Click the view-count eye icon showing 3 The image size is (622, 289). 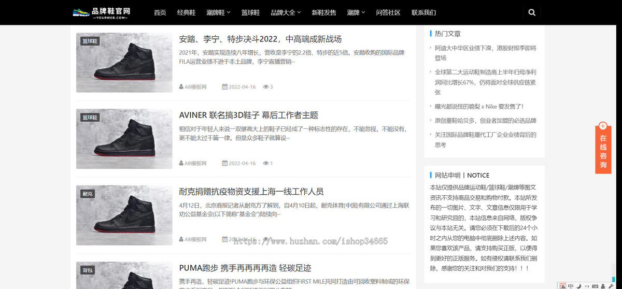265,87
